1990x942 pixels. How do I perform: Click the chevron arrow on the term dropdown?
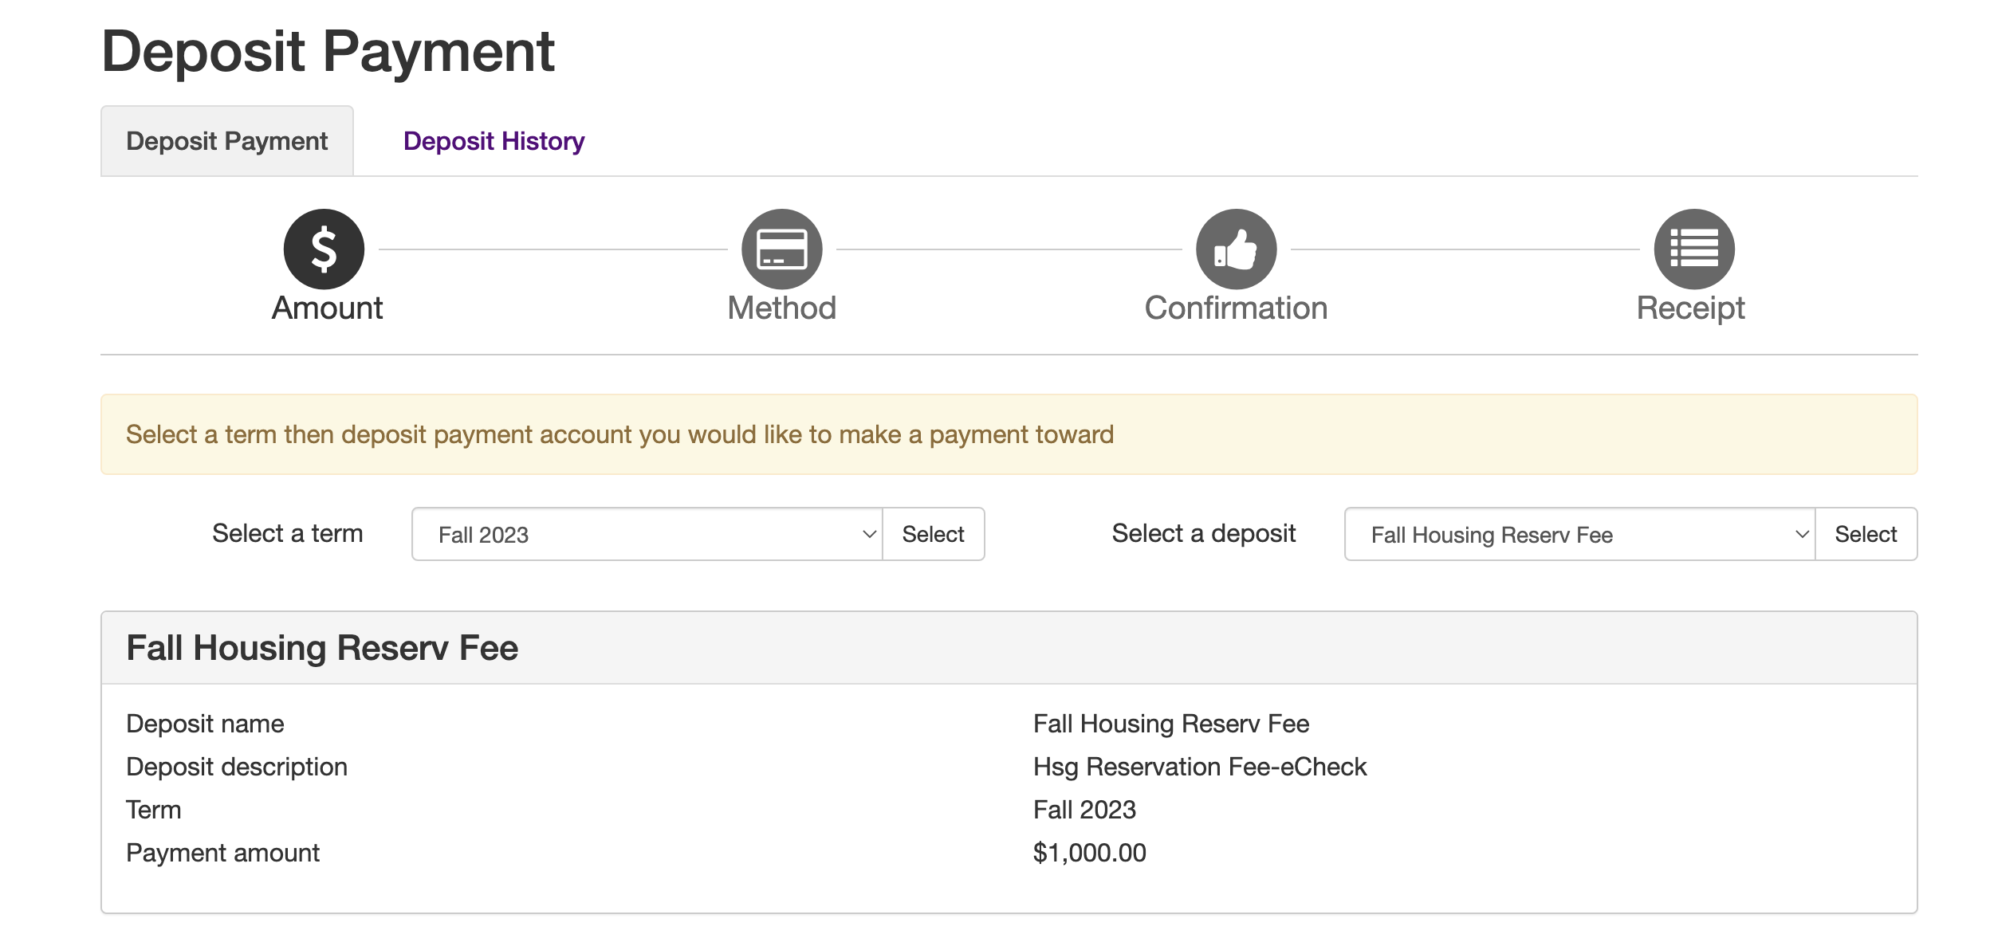tap(869, 534)
